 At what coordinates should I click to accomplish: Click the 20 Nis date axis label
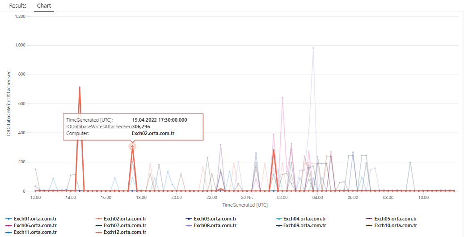point(247,197)
